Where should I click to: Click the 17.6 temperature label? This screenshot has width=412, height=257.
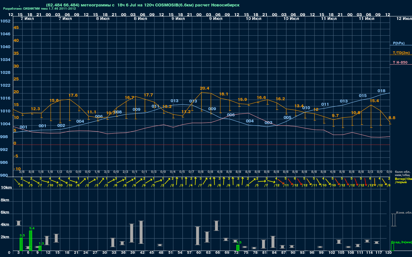(x=73, y=95)
